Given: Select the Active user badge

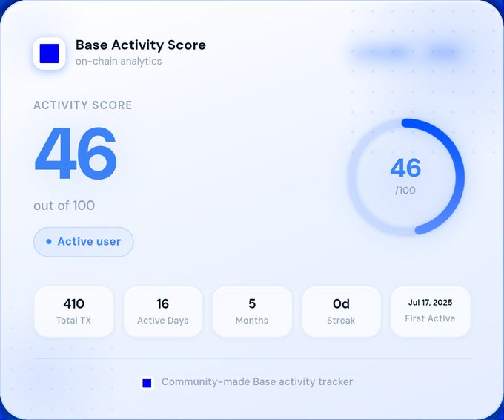Looking at the screenshot, I should (84, 242).
